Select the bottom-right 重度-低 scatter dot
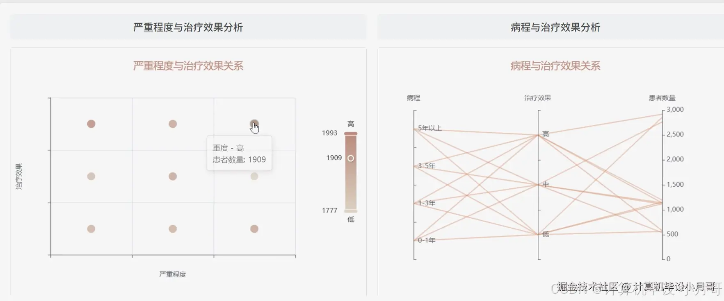 (x=255, y=229)
